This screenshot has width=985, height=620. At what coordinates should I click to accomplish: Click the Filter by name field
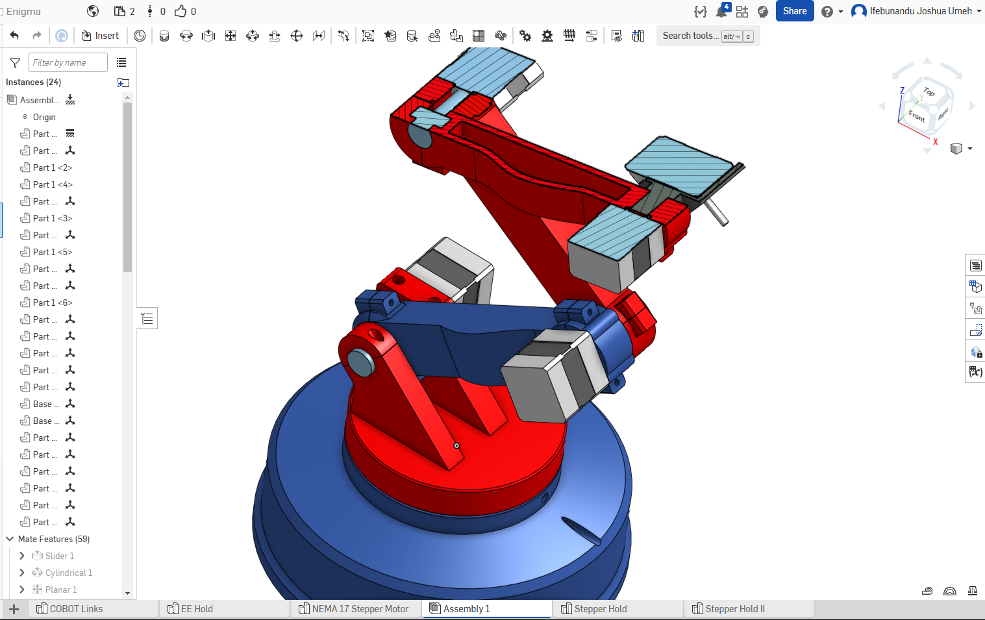[x=68, y=62]
